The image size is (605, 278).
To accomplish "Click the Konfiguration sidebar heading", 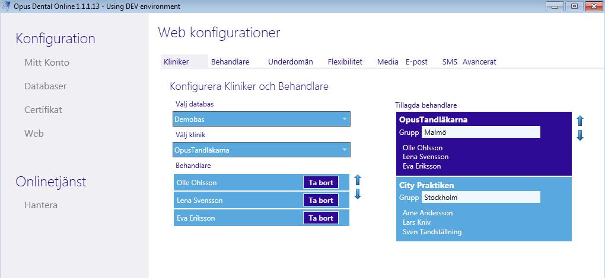I will [x=55, y=38].
